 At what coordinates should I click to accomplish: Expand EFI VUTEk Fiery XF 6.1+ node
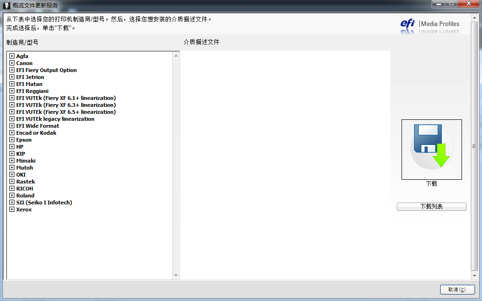point(12,98)
